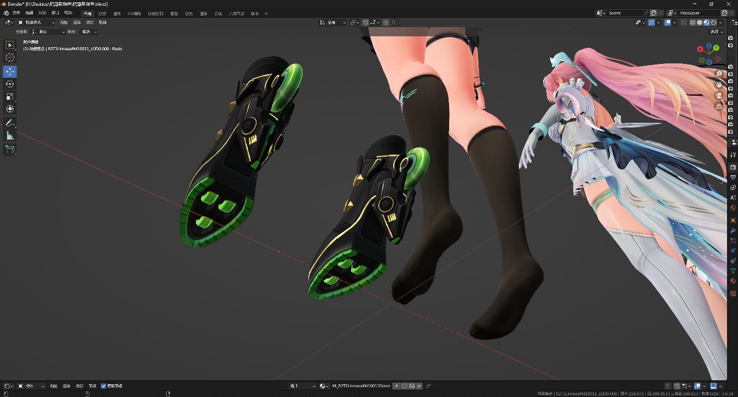Toggle fake user shield for material

[x=404, y=386]
